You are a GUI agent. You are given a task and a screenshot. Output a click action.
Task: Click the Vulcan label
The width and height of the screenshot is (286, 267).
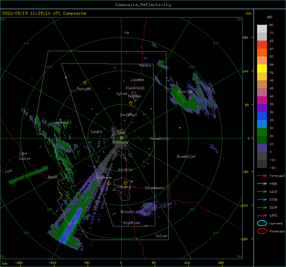click(162, 236)
